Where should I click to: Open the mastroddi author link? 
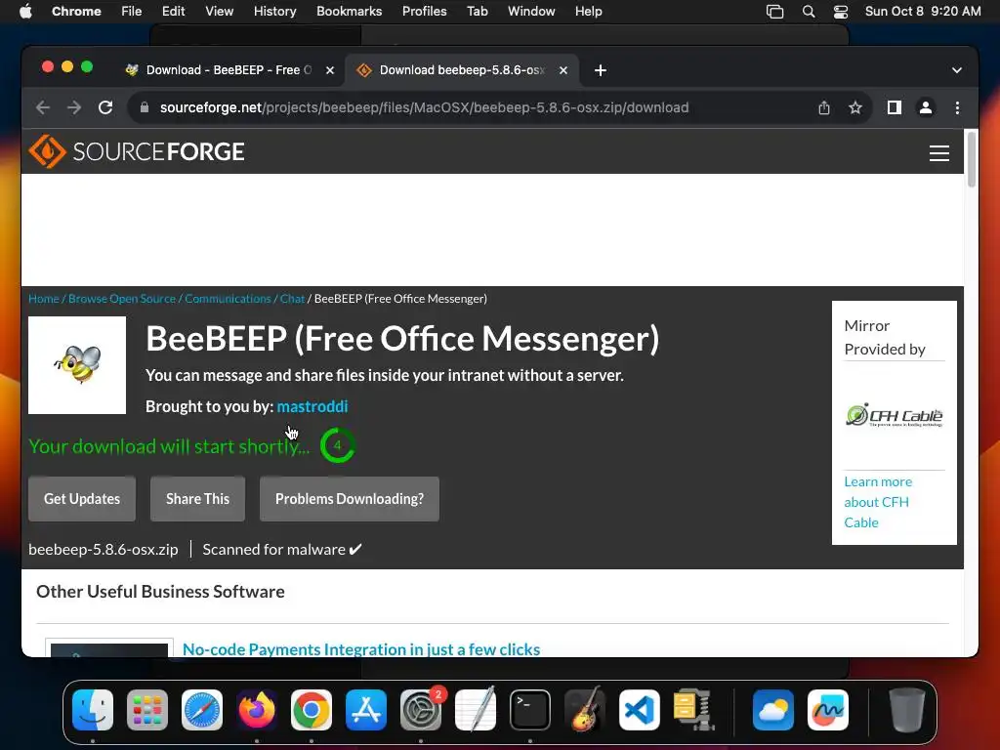point(312,406)
